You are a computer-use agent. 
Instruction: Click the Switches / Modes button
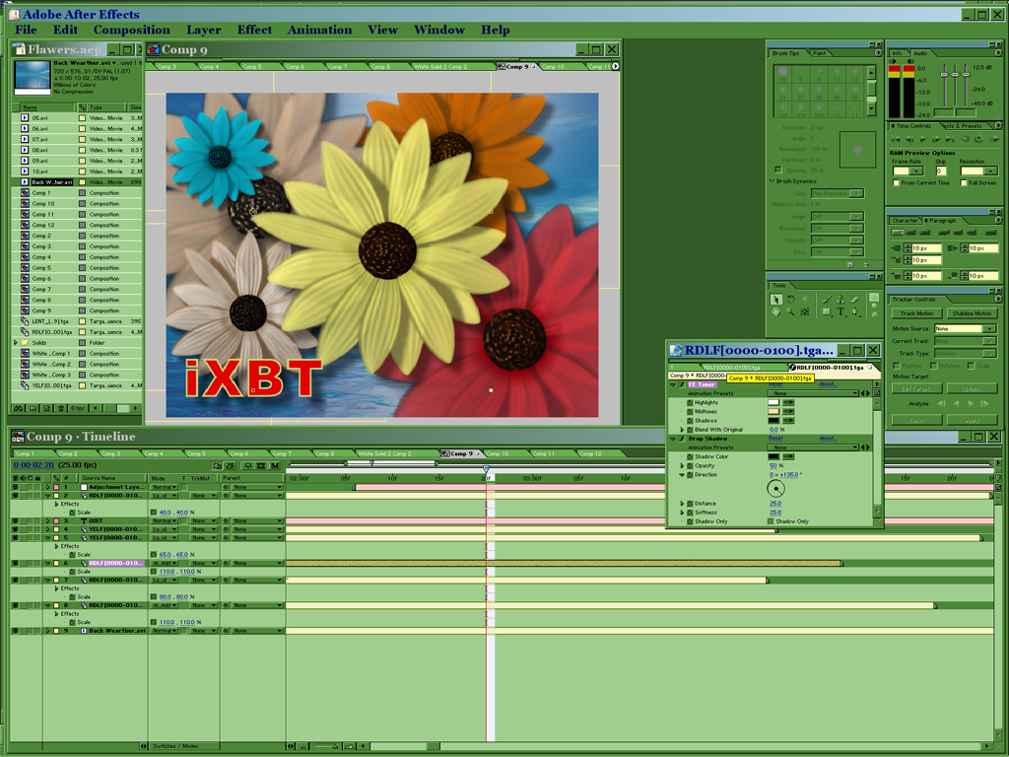point(175,746)
